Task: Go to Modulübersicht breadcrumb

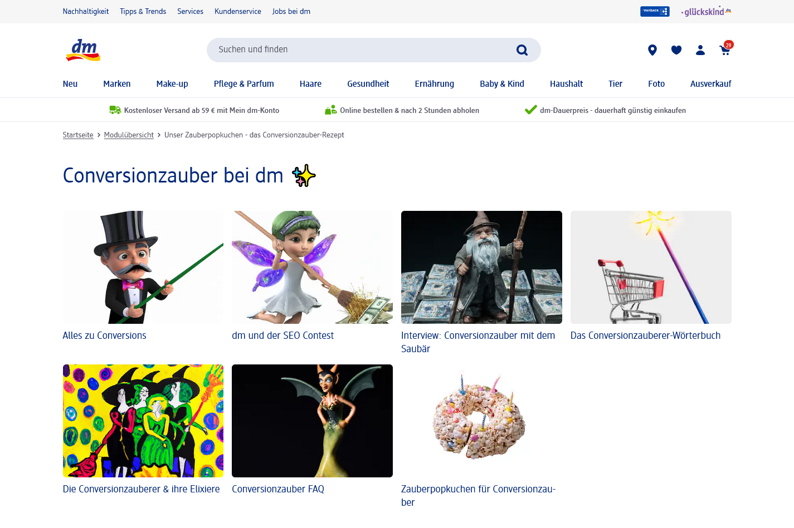Action: [129, 135]
